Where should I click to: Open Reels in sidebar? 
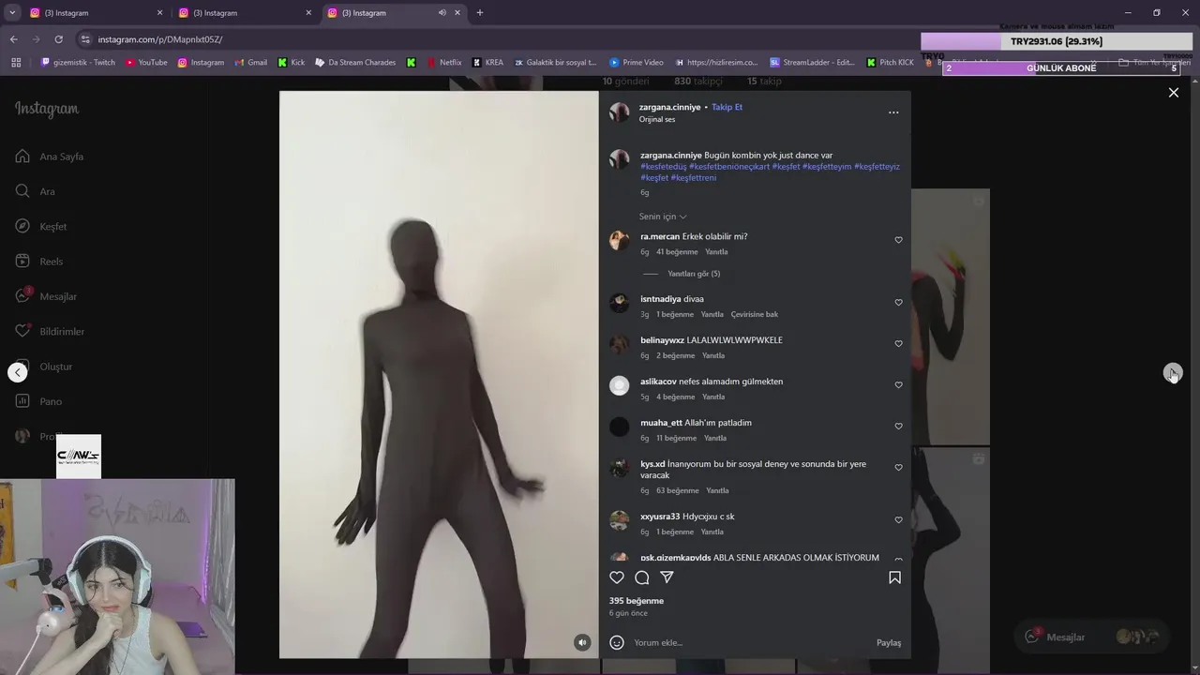coord(39,262)
